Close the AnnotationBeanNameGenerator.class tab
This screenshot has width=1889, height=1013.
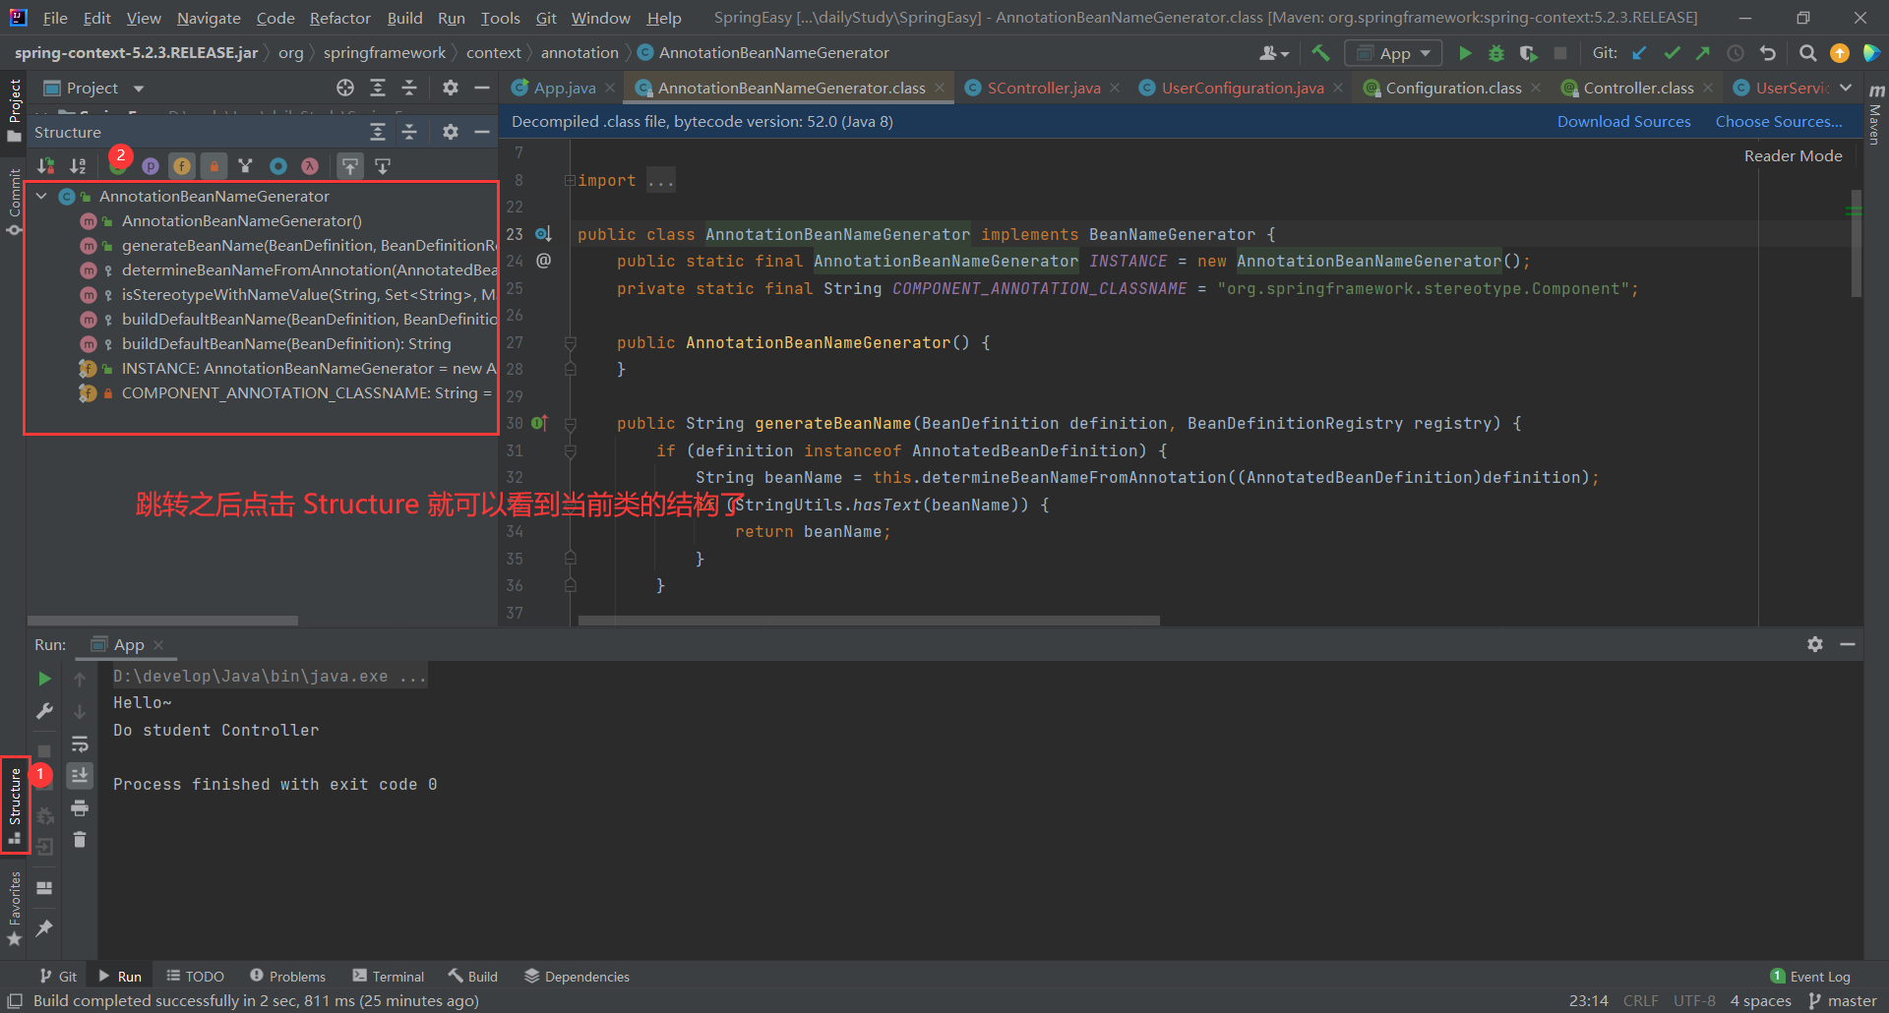click(x=940, y=89)
